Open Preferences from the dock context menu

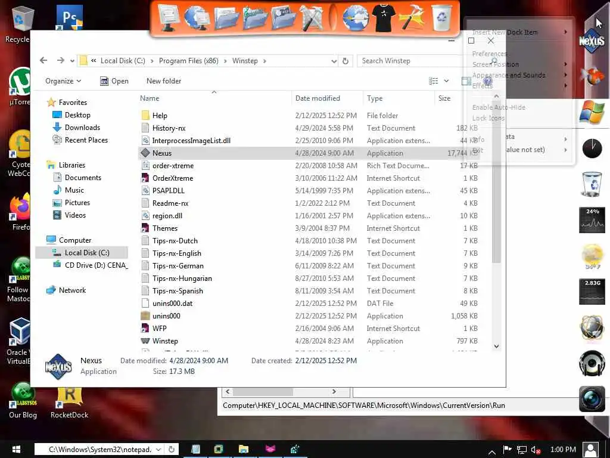tap(490, 53)
